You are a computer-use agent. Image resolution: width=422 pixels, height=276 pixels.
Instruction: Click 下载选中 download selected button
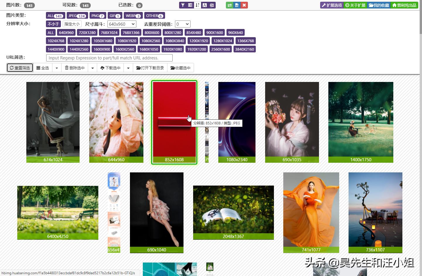point(110,68)
